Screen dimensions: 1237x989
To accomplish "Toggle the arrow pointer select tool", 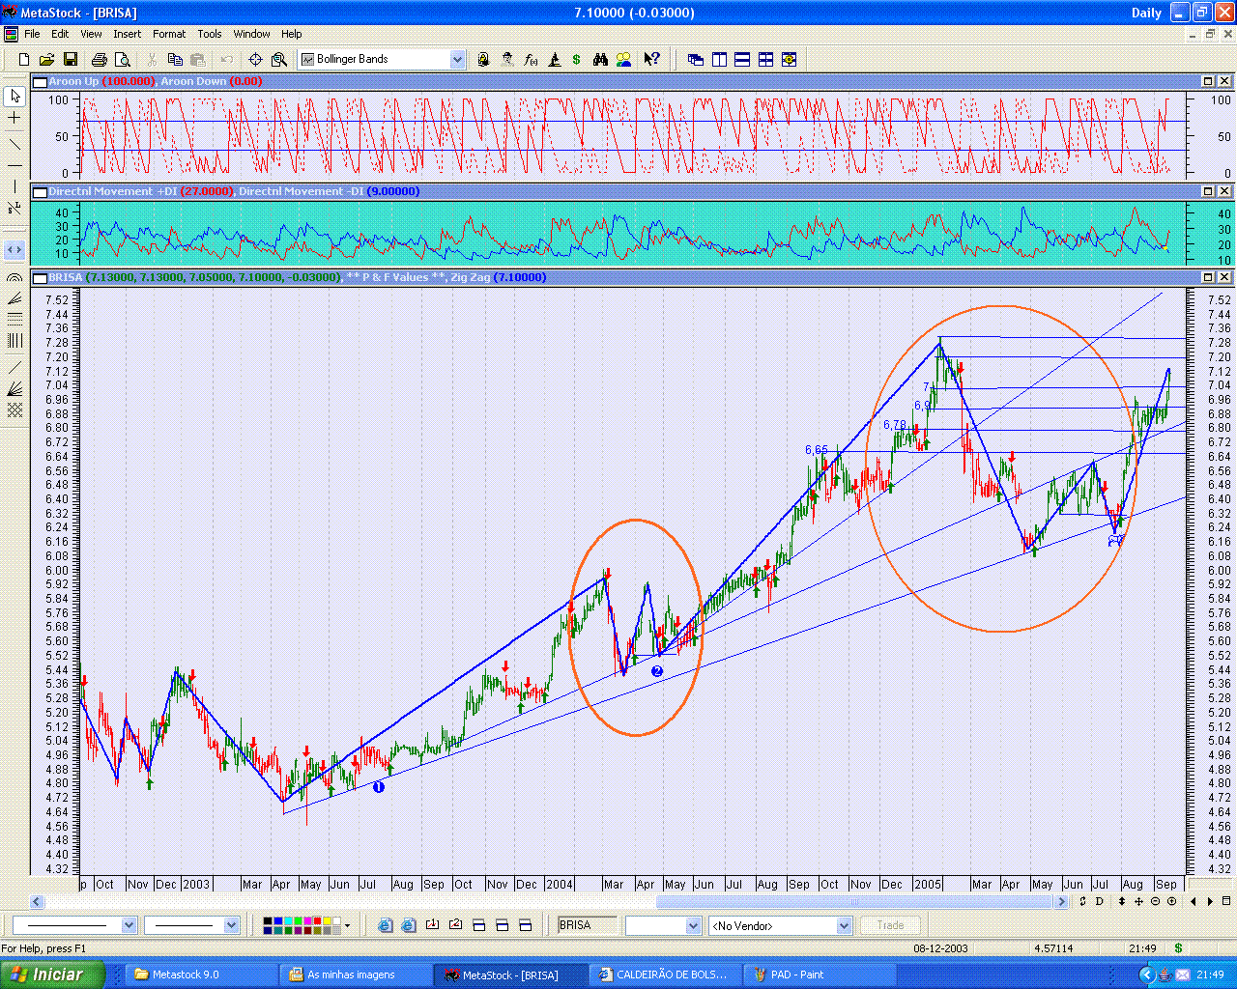I will click(x=14, y=96).
